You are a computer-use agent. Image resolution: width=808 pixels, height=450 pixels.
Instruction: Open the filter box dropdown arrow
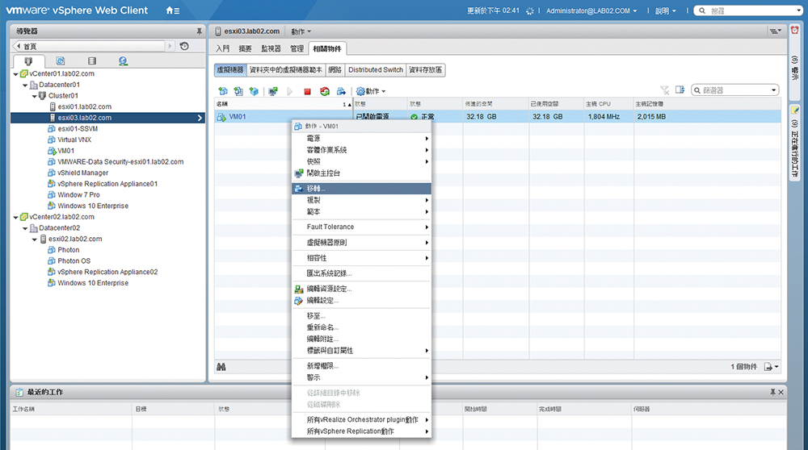pos(773,90)
